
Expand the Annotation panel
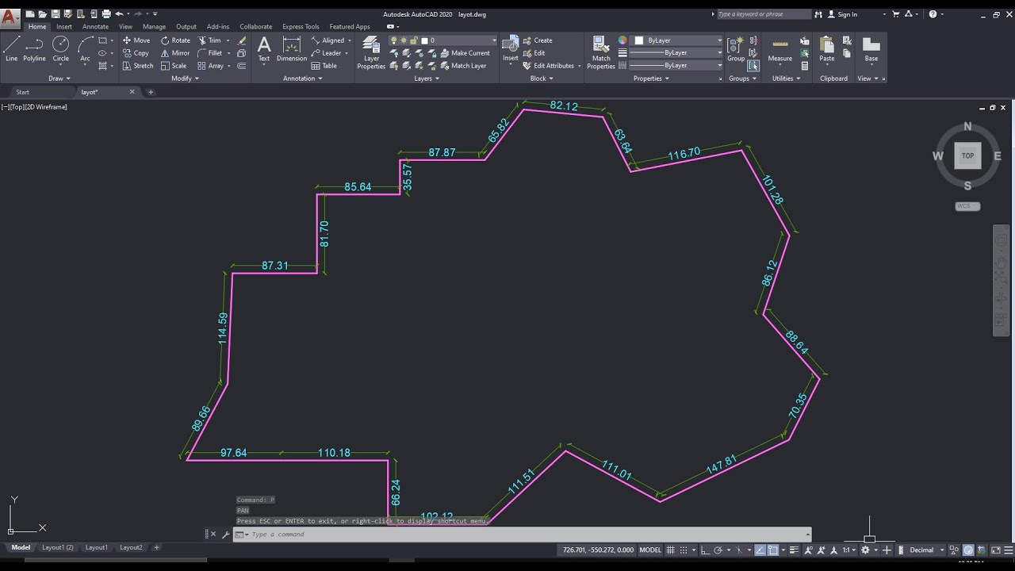coord(302,79)
